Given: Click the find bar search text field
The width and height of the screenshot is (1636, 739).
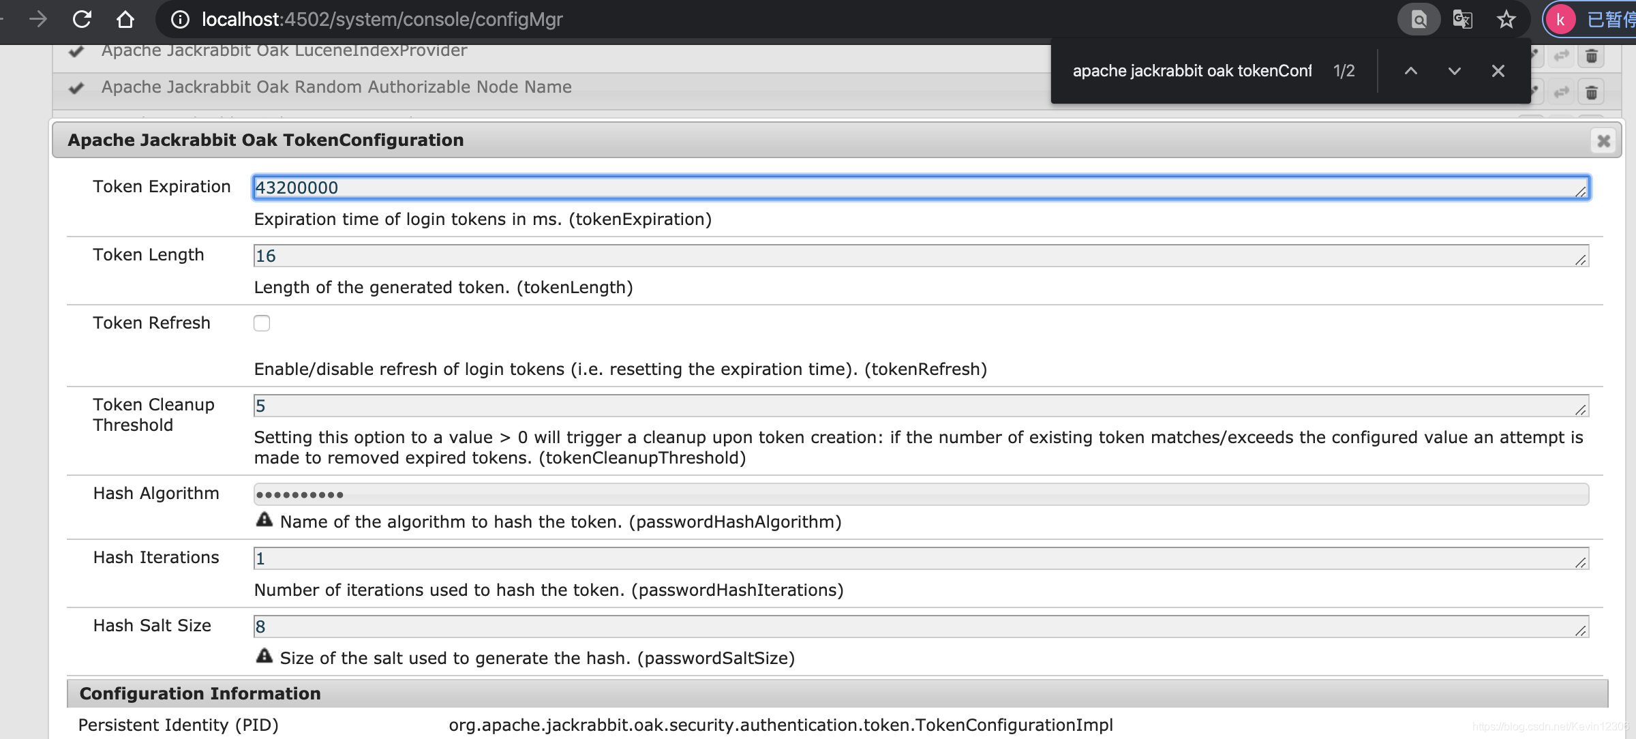Looking at the screenshot, I should (x=1192, y=71).
